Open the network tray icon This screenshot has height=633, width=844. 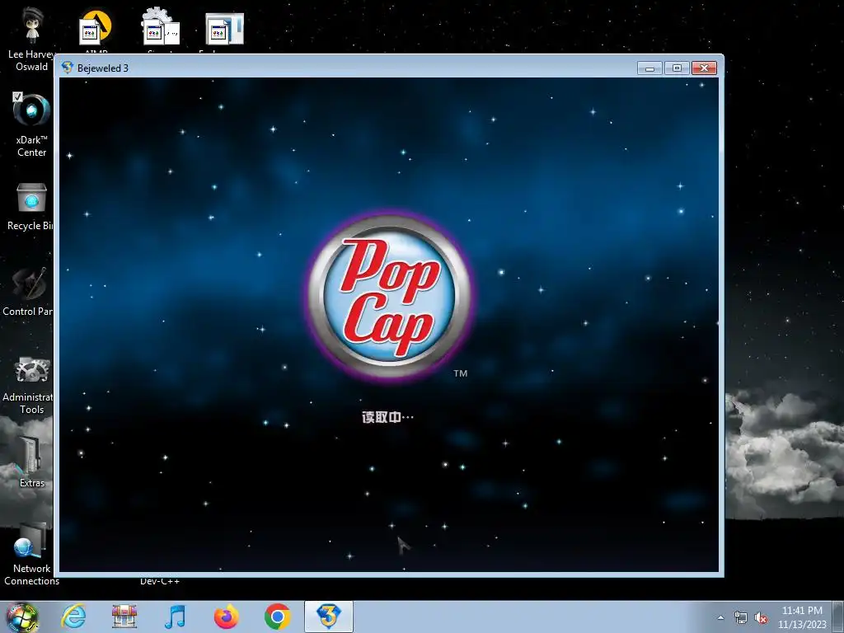coord(741,618)
